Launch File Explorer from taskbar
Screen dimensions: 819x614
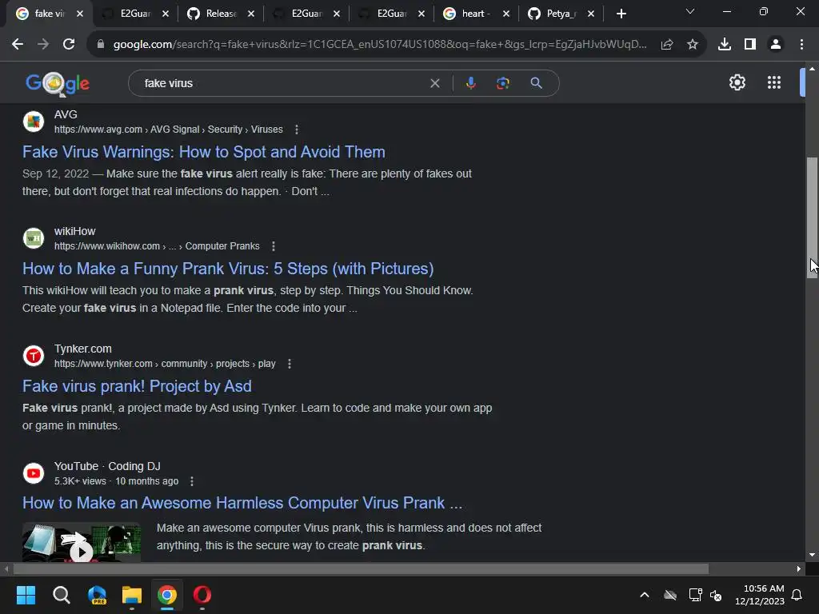(132, 595)
